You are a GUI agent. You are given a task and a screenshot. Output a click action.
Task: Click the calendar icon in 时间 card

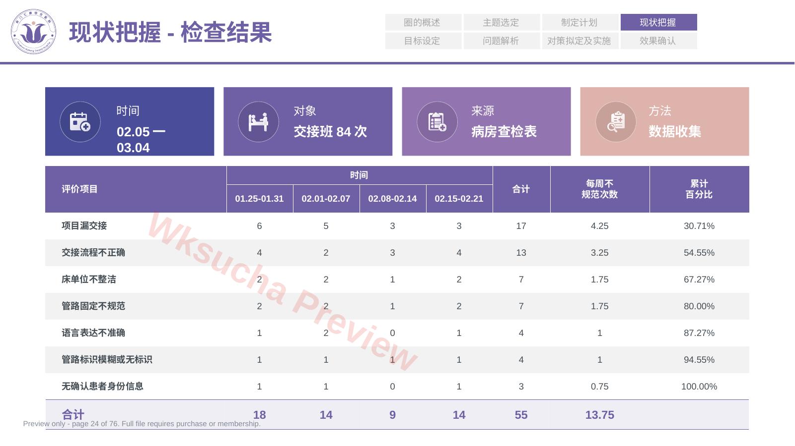80,122
